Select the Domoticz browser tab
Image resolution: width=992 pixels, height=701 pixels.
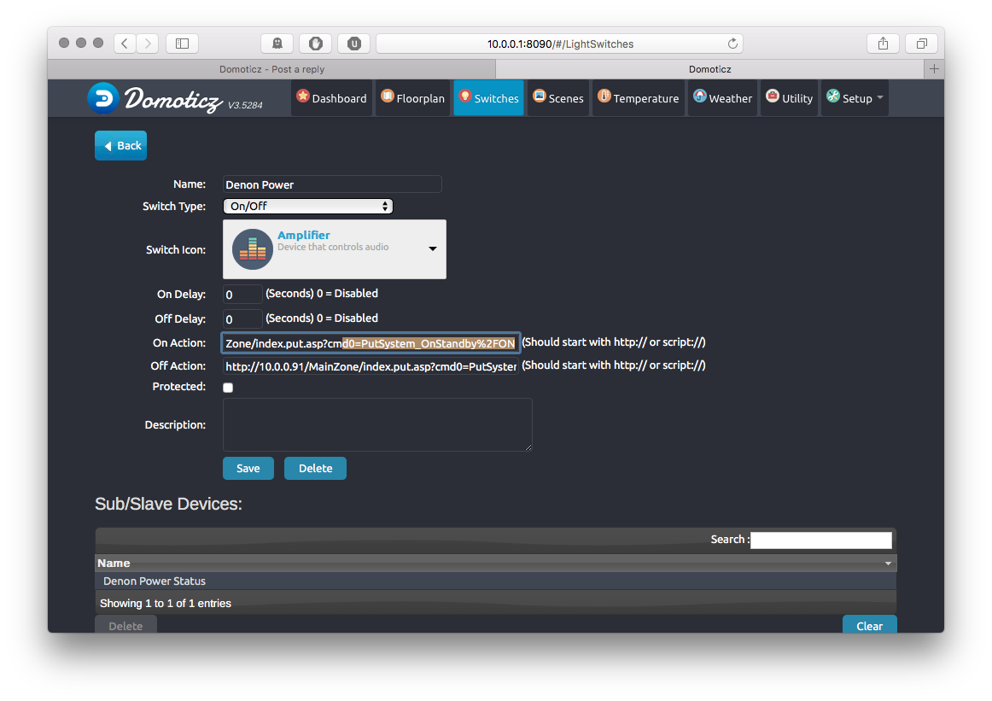pyautogui.click(x=709, y=69)
